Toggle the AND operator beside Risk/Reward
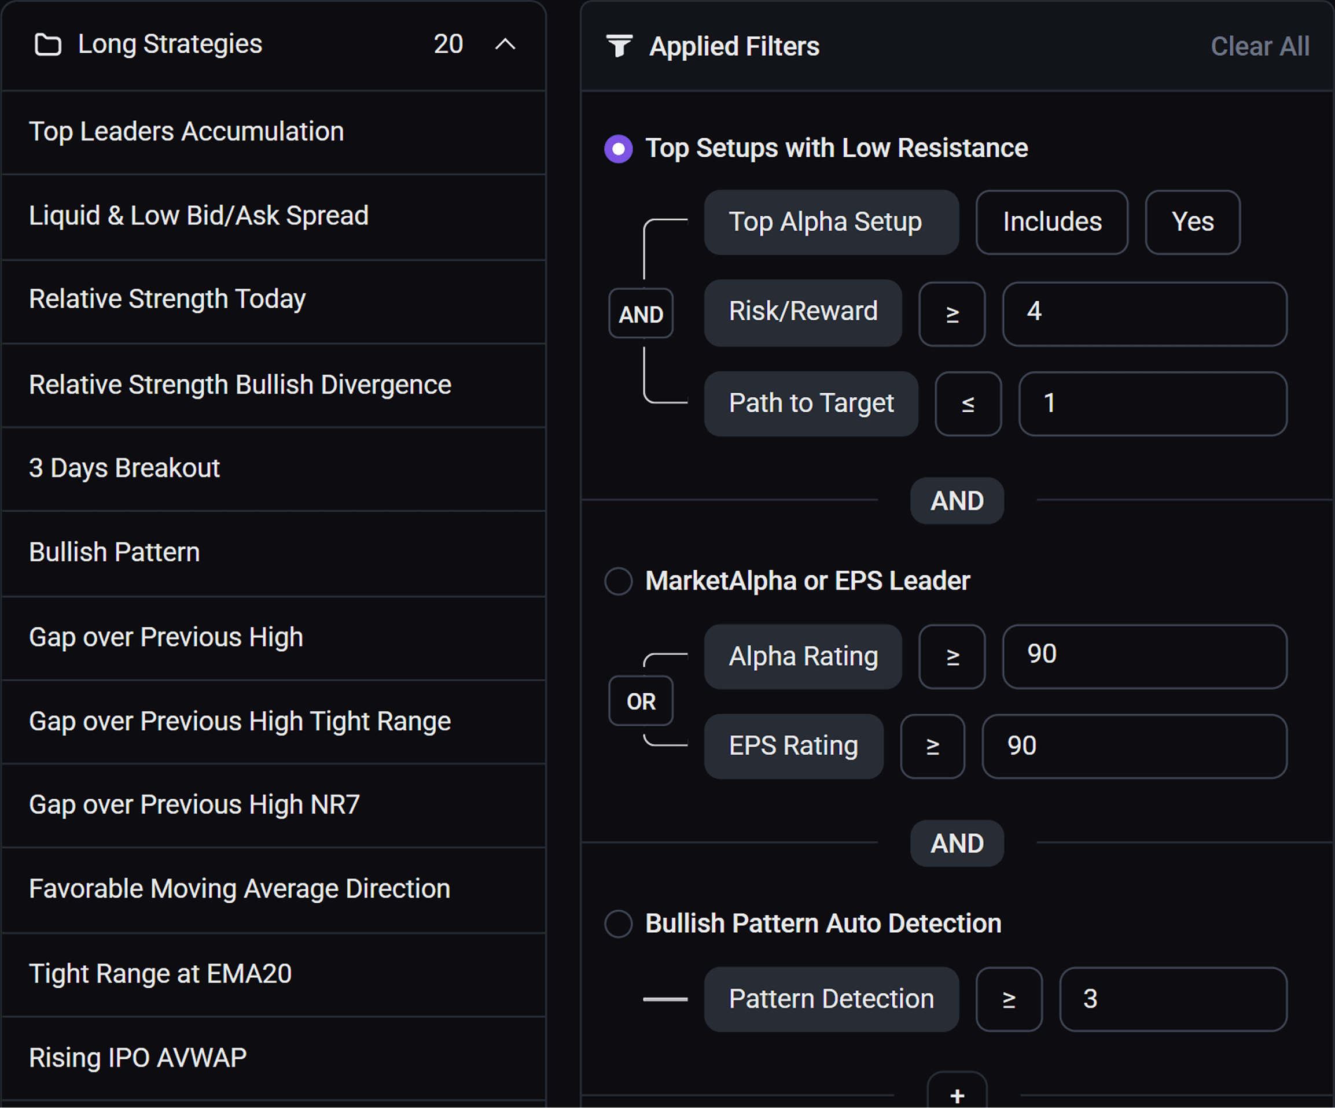Viewport: 1335px width, 1108px height. (x=640, y=314)
